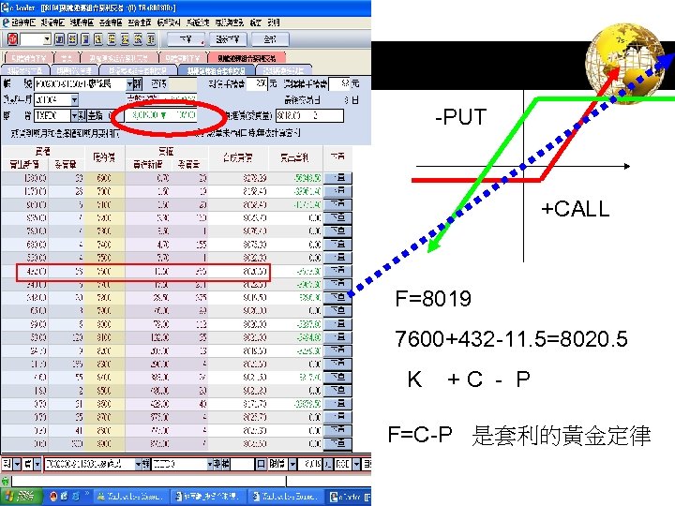
Task: Click the order button in the 7100 strike row
Action: click(x=337, y=204)
